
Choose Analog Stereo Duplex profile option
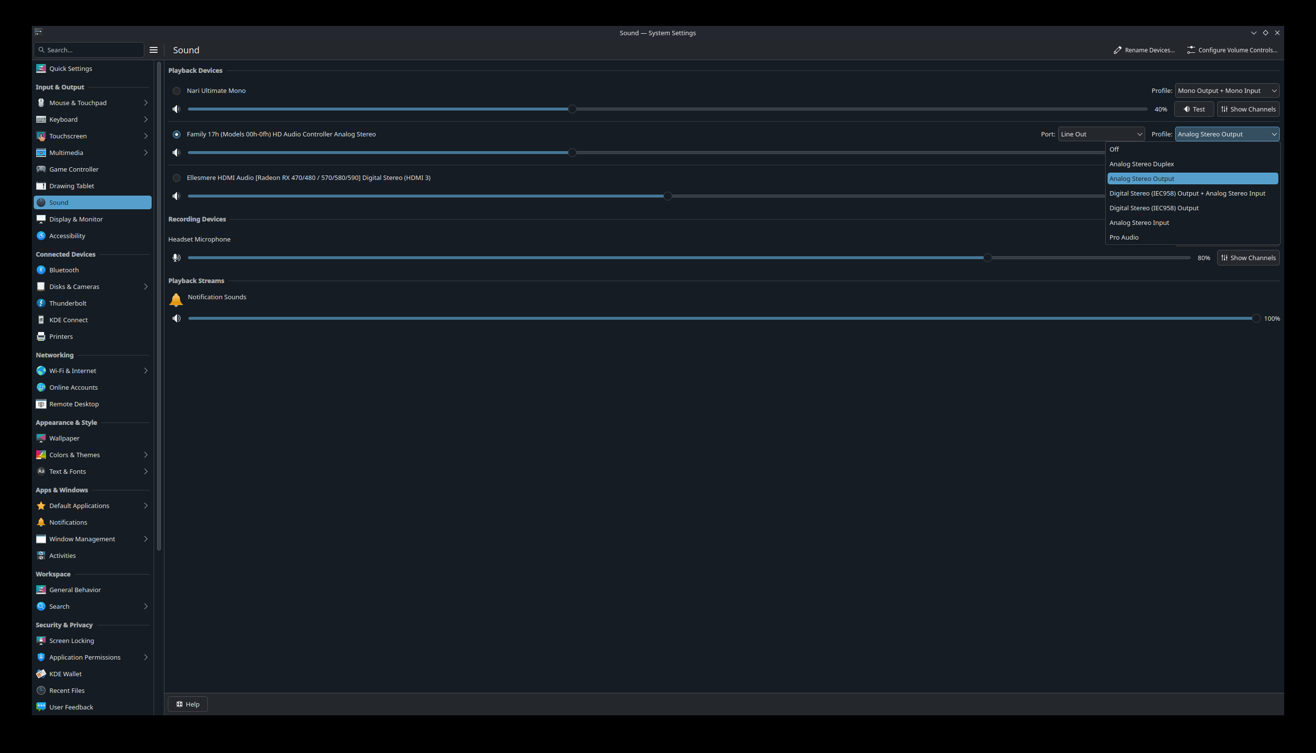coord(1141,164)
